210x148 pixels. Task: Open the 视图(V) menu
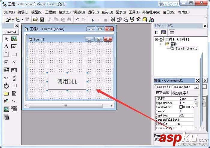tap(37, 12)
